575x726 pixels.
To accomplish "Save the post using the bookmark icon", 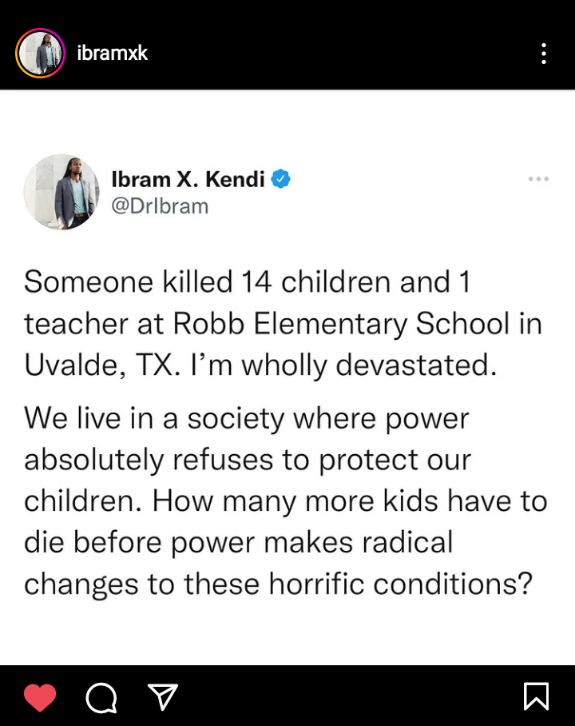I will tap(536, 696).
